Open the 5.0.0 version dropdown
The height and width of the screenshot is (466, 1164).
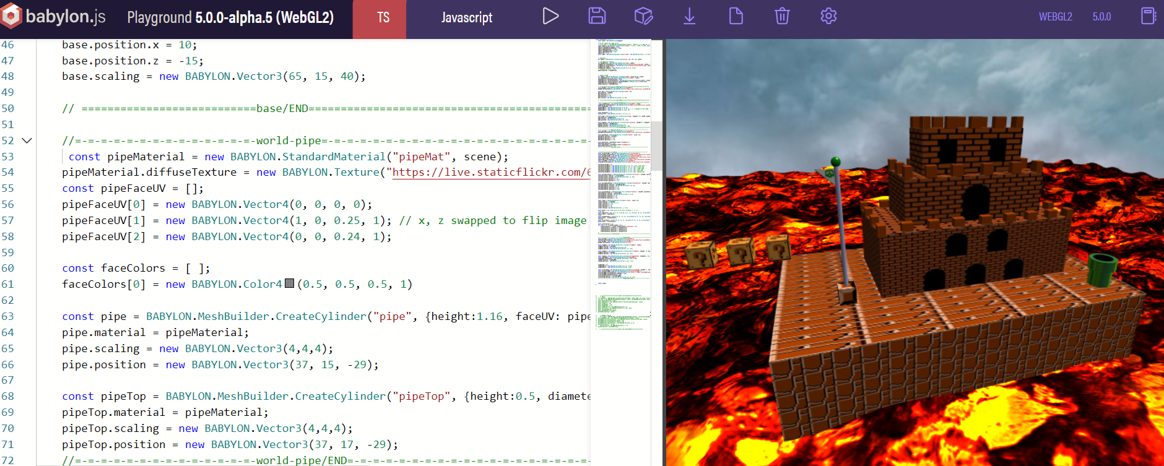(1101, 17)
